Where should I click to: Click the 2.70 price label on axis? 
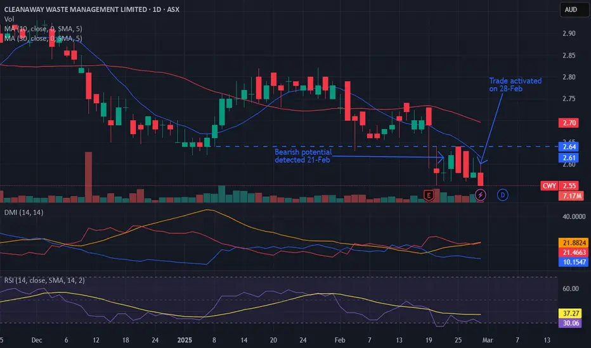[x=569, y=123]
